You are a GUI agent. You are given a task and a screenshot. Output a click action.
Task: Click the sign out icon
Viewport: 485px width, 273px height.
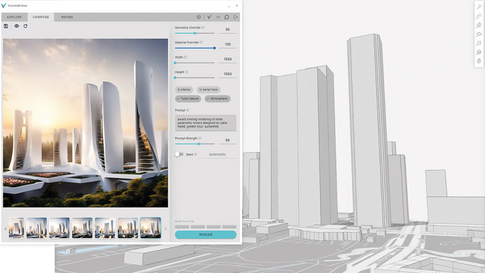(x=236, y=17)
